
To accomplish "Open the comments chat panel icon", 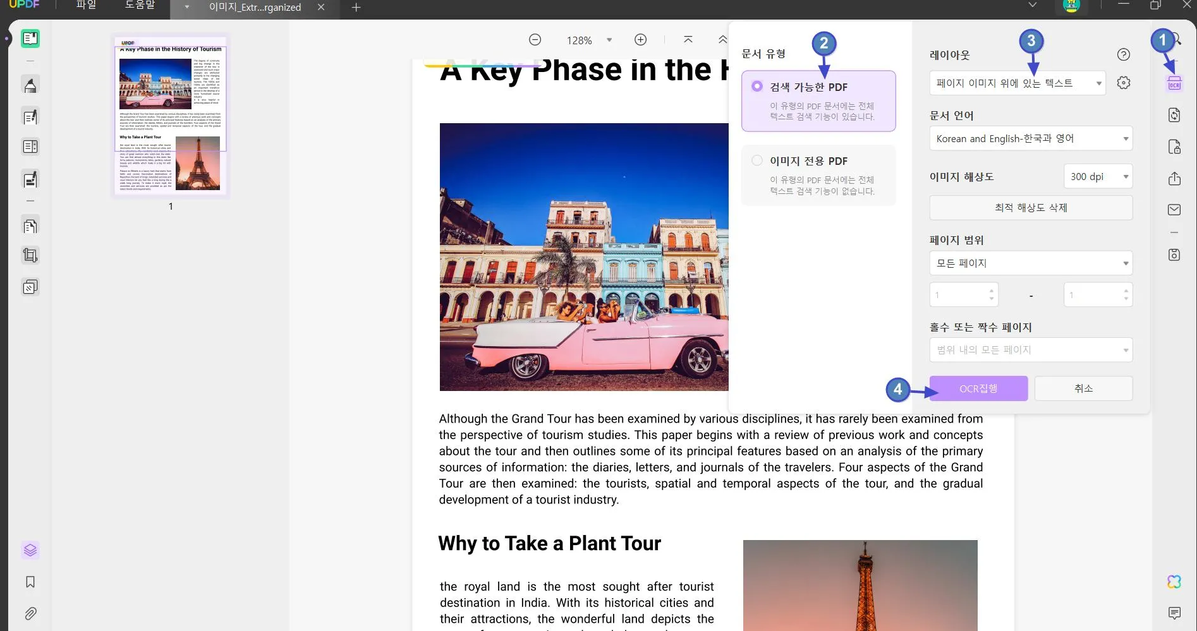I will pyautogui.click(x=1174, y=613).
